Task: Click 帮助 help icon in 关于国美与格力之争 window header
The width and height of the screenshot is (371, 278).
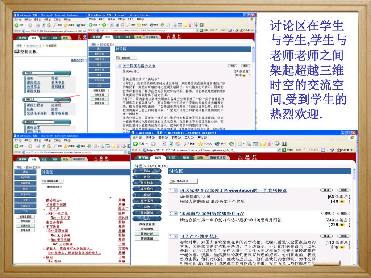Action: [x=174, y=37]
